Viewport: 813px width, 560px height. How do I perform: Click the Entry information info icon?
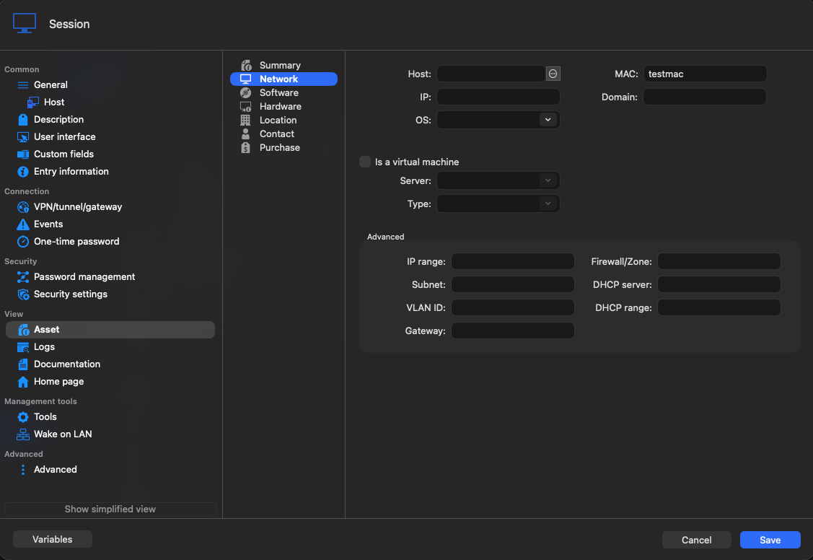point(23,172)
